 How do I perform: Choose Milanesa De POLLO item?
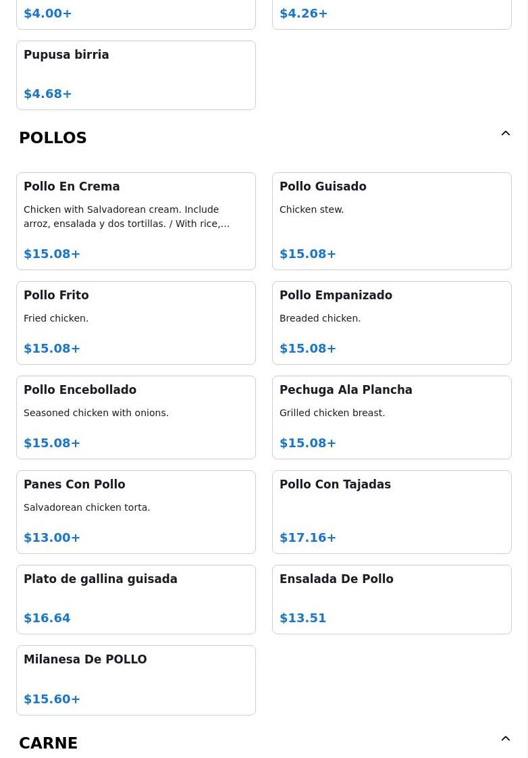click(136, 680)
